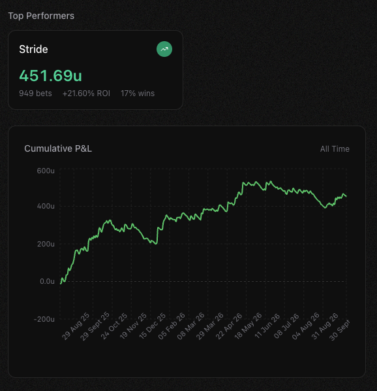377x391 pixels.
Task: Click the 29 Sept 25 x-axis label
Action: (x=95, y=326)
